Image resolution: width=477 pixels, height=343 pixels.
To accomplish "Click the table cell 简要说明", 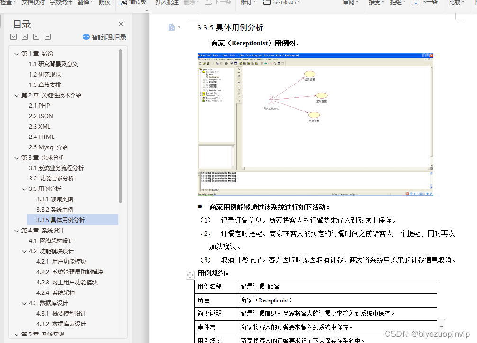I will click(x=216, y=314).
